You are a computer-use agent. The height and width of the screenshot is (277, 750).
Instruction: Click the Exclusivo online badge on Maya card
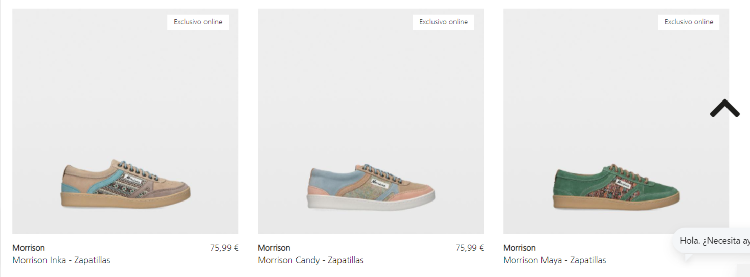[689, 22]
